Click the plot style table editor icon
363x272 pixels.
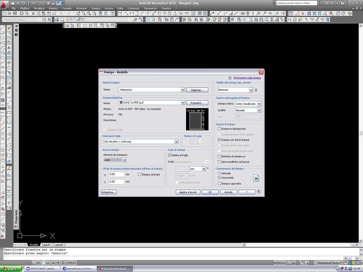[256, 90]
